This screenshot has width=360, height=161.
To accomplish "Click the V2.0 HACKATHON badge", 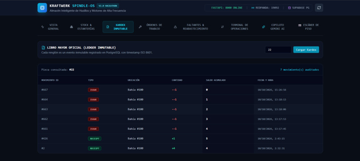I will click(x=108, y=6).
